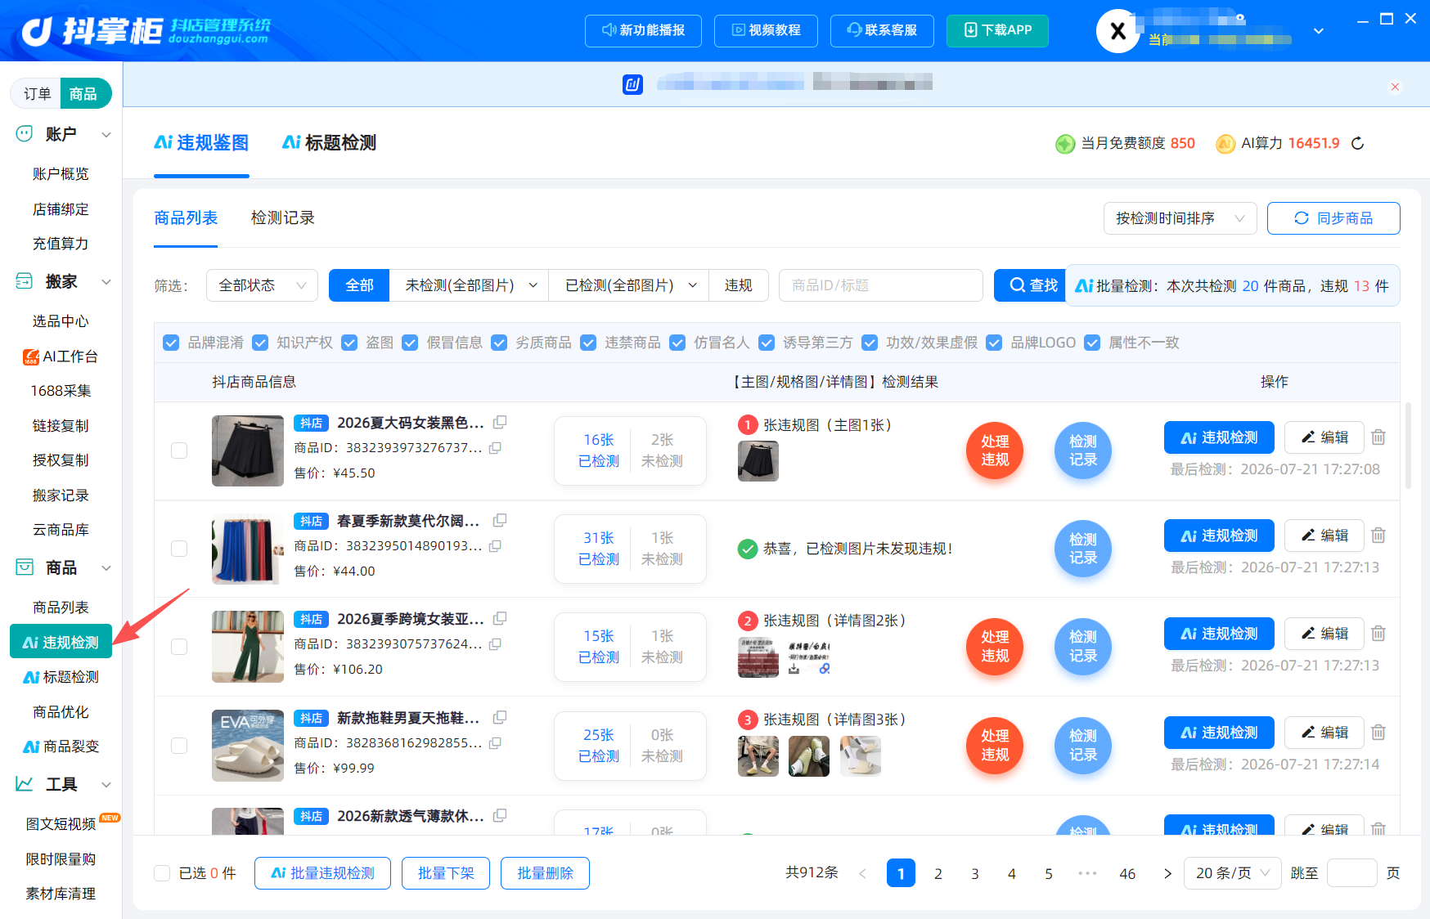
Task: Open 检测记录 circle for 春夏季新款莫代尔阔 row
Action: (1083, 549)
